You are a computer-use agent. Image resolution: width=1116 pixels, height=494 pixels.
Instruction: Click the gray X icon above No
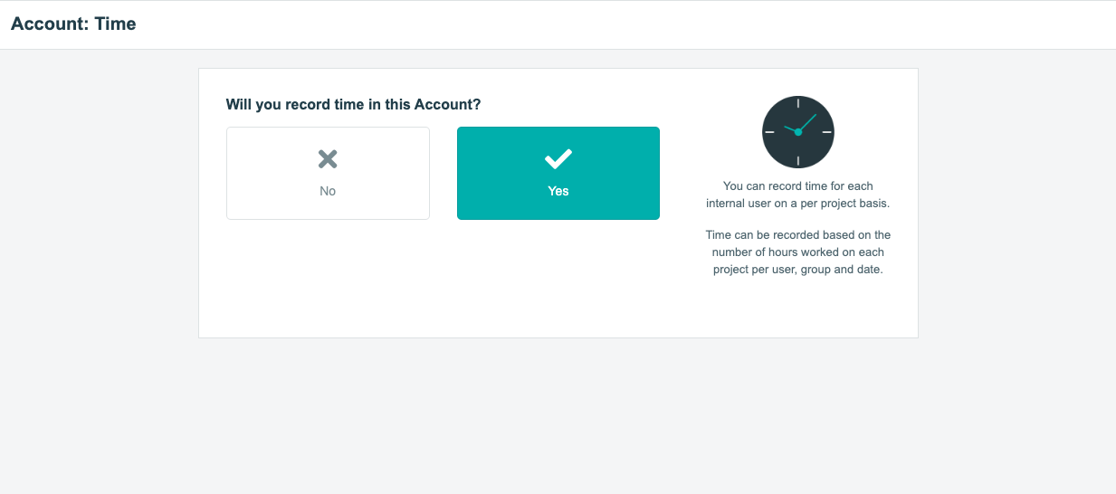[x=328, y=159]
